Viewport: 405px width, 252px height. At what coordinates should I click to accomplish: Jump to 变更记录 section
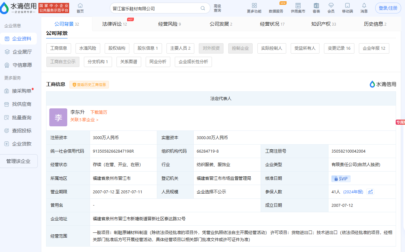click(339, 48)
